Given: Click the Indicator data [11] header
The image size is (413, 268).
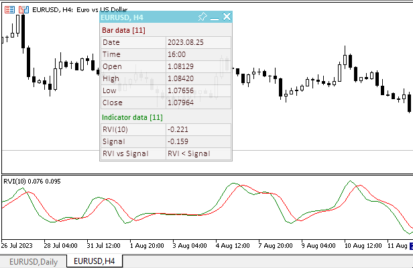Looking at the screenshot, I should (132, 117).
